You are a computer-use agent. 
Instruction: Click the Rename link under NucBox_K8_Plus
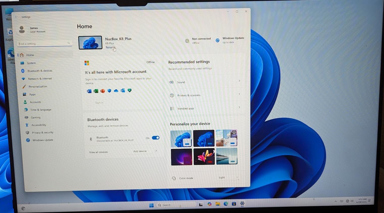(x=110, y=47)
